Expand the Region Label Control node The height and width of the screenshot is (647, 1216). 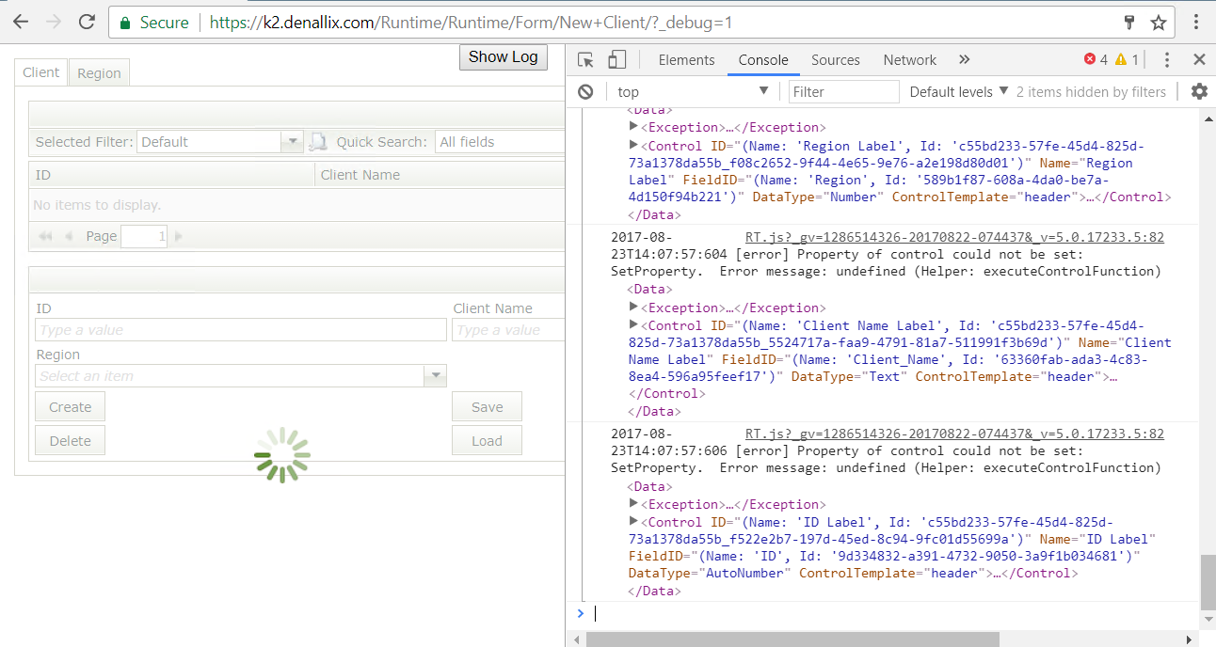click(633, 146)
